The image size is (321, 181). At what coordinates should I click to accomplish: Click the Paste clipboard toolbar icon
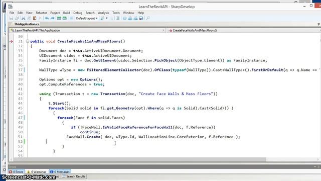[x=35, y=18]
